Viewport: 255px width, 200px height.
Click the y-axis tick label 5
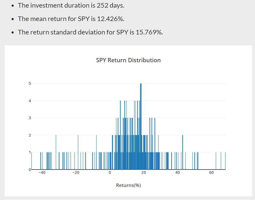click(30, 84)
